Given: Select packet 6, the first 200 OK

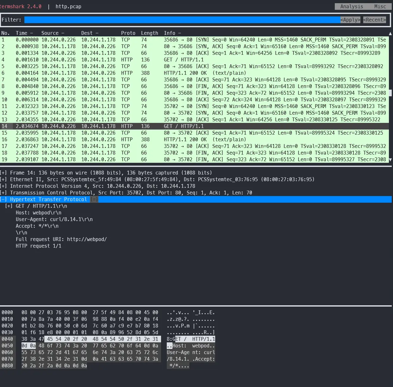Looking at the screenshot, I should coord(194,73).
